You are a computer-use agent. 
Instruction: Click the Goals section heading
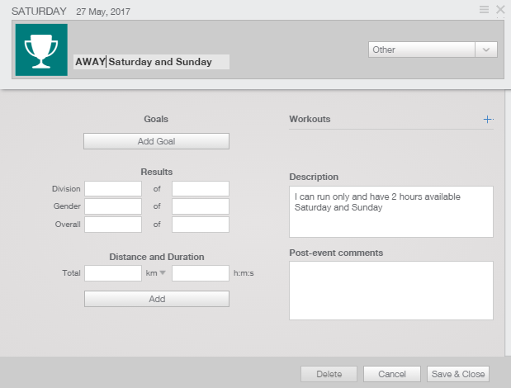156,119
